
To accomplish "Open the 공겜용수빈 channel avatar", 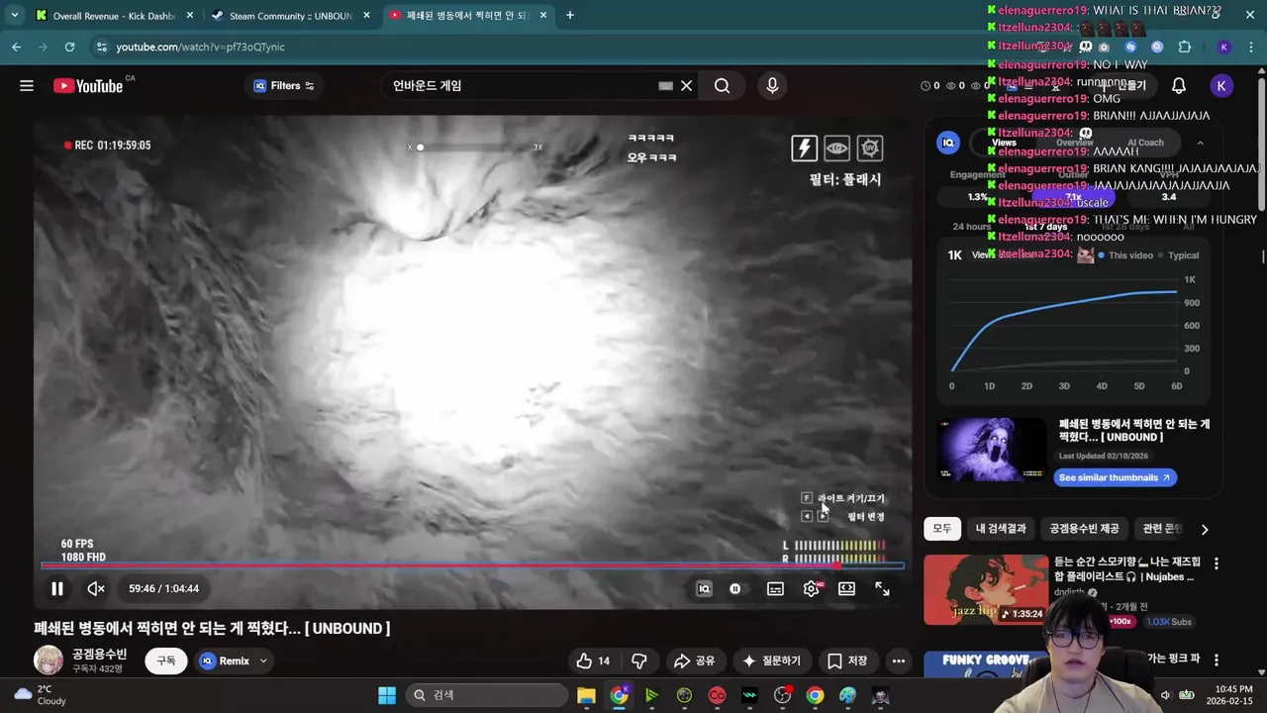I will [49, 661].
